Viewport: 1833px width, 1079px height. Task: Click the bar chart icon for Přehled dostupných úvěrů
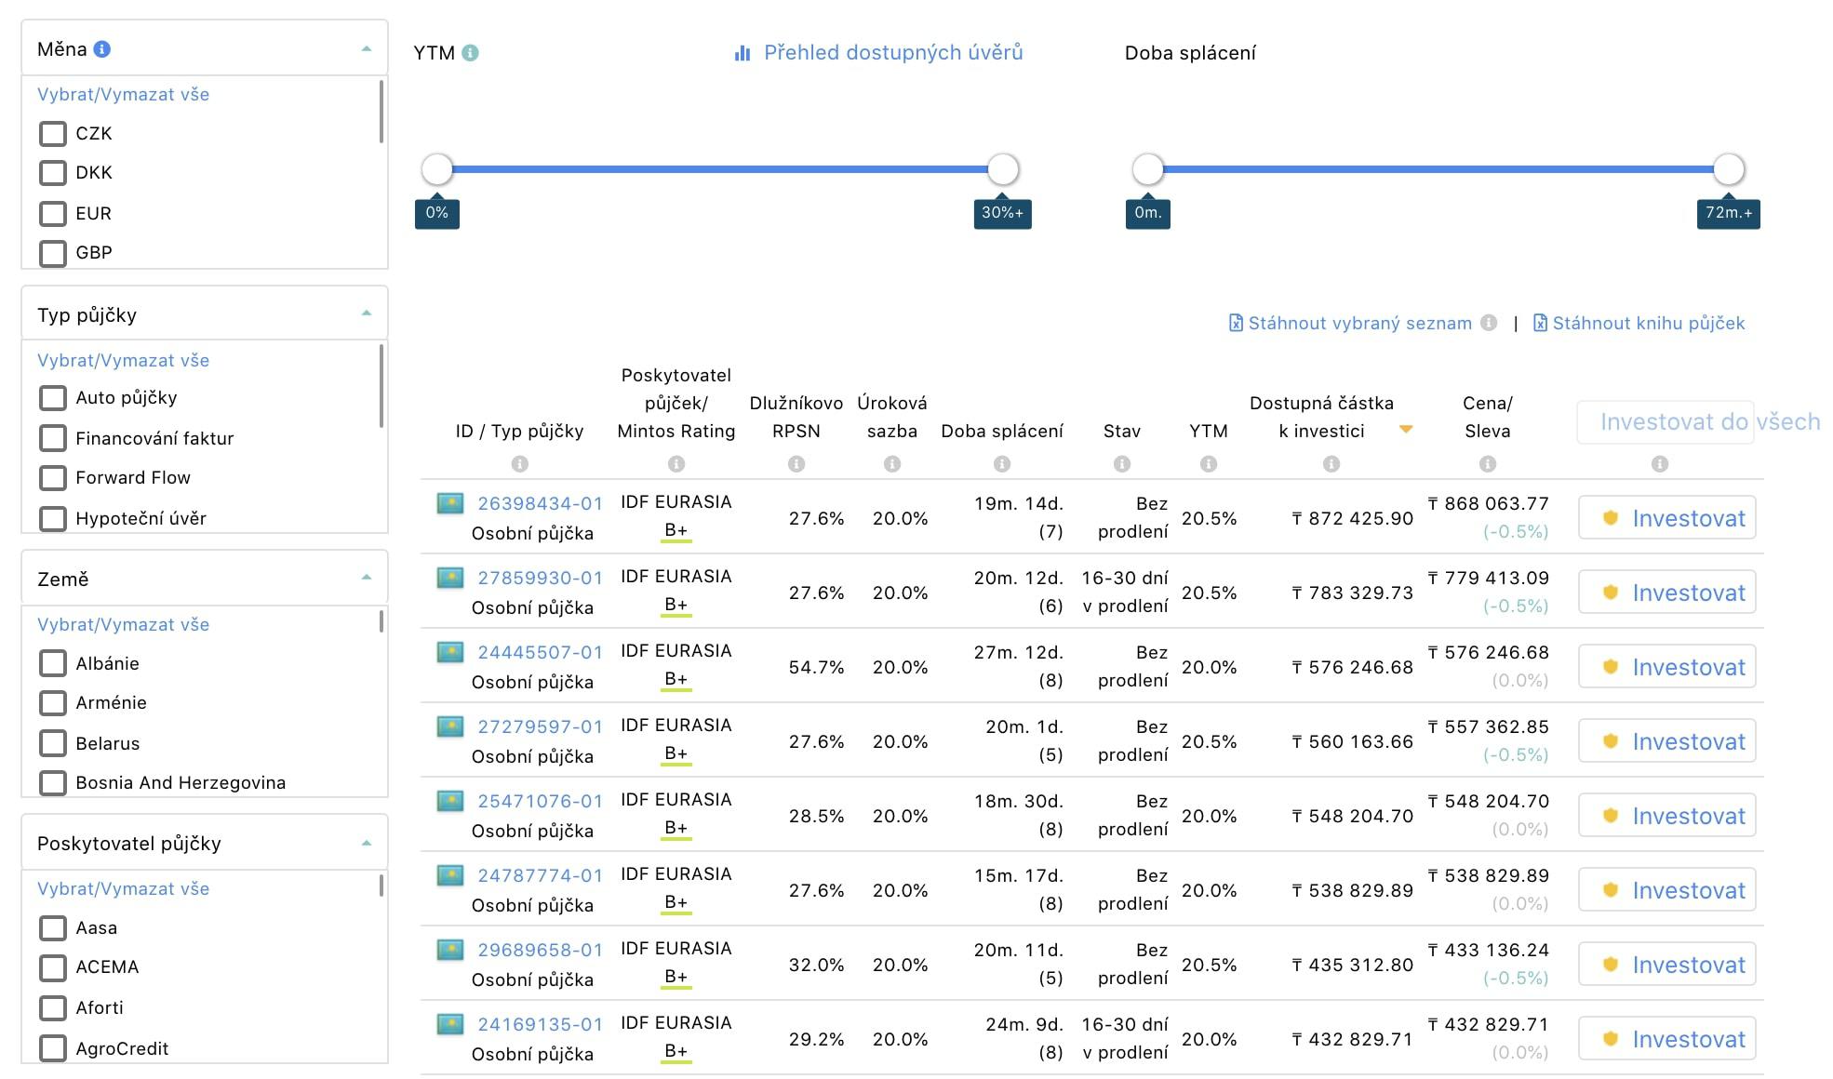(x=743, y=53)
